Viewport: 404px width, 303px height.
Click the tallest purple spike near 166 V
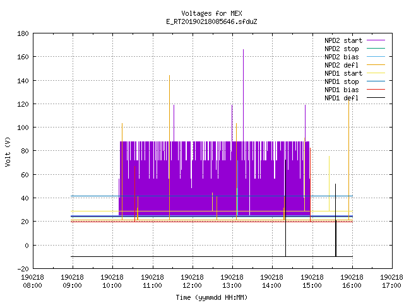[243, 95]
